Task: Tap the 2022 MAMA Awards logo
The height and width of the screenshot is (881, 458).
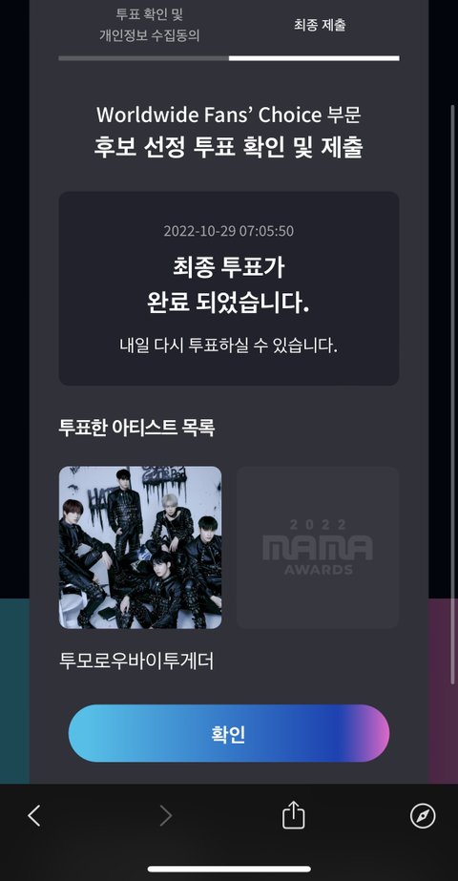Action: tap(318, 547)
